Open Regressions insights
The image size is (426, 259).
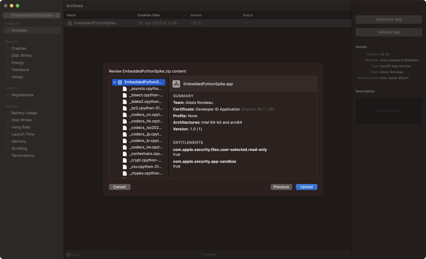(32, 95)
